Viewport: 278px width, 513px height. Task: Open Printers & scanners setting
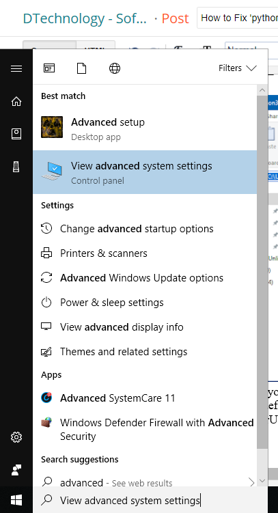[x=145, y=253]
